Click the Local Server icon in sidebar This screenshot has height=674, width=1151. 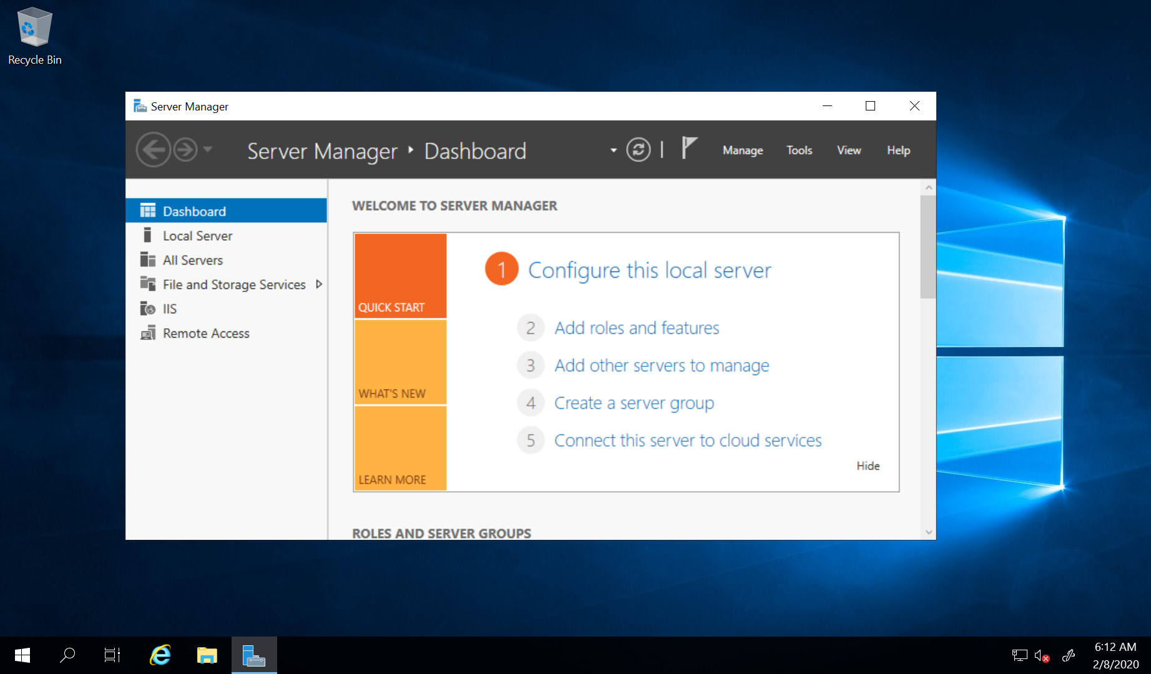pyautogui.click(x=147, y=235)
